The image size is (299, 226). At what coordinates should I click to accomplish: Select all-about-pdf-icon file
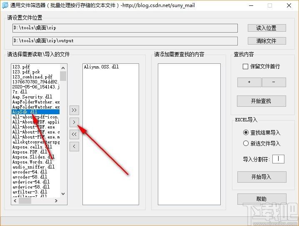pos(36,117)
